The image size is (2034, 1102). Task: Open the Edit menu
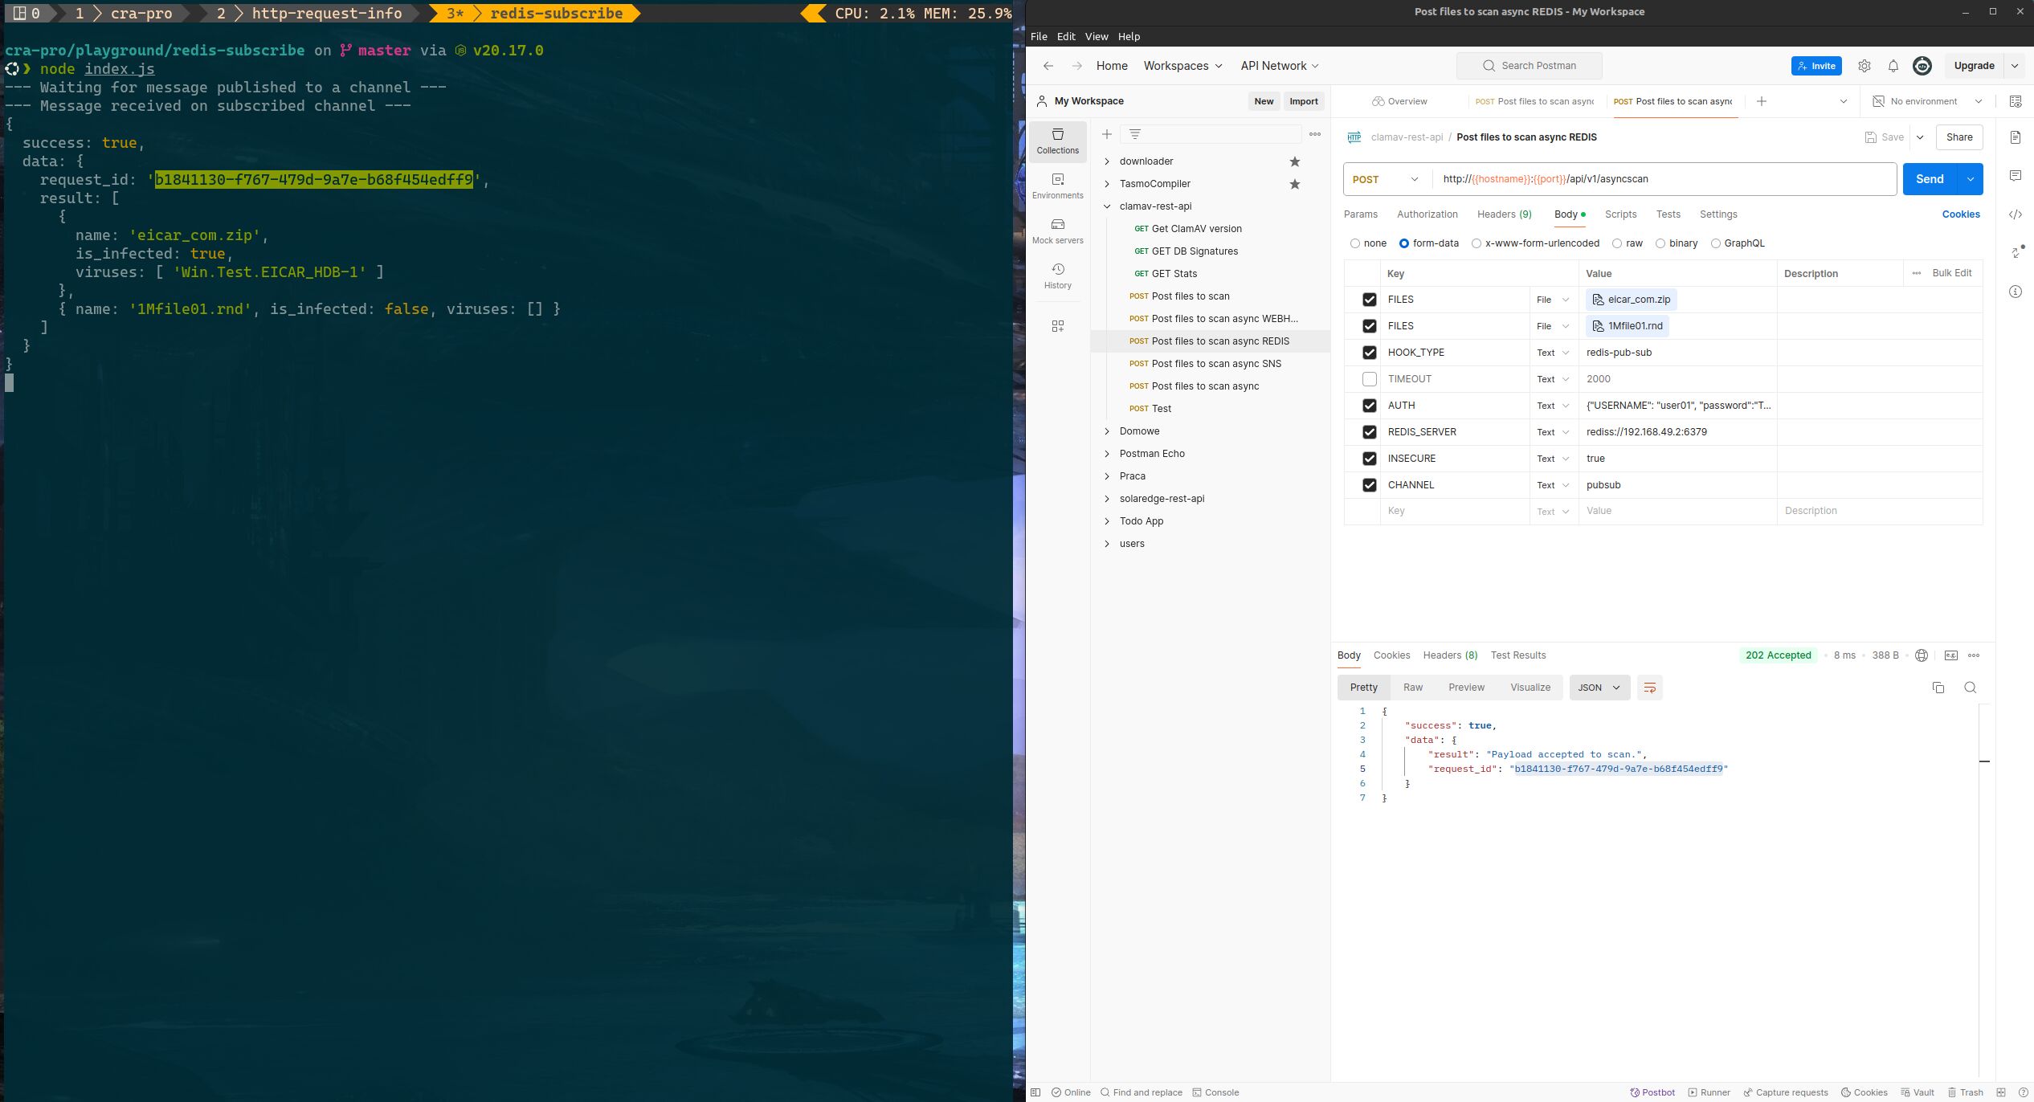click(1066, 36)
